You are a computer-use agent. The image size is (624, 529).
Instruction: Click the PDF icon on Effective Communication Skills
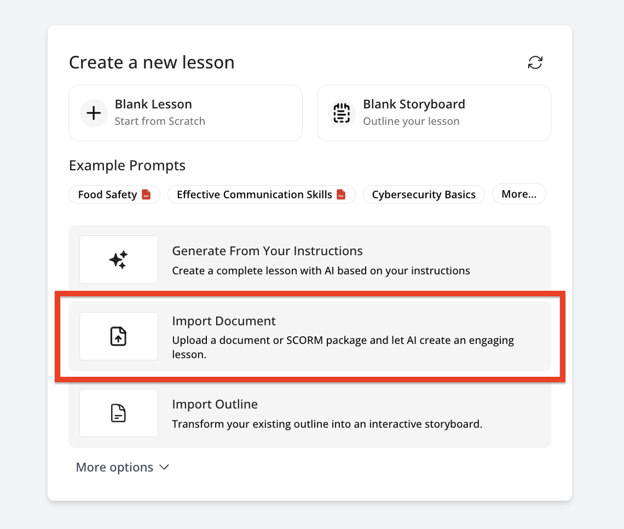click(x=341, y=194)
